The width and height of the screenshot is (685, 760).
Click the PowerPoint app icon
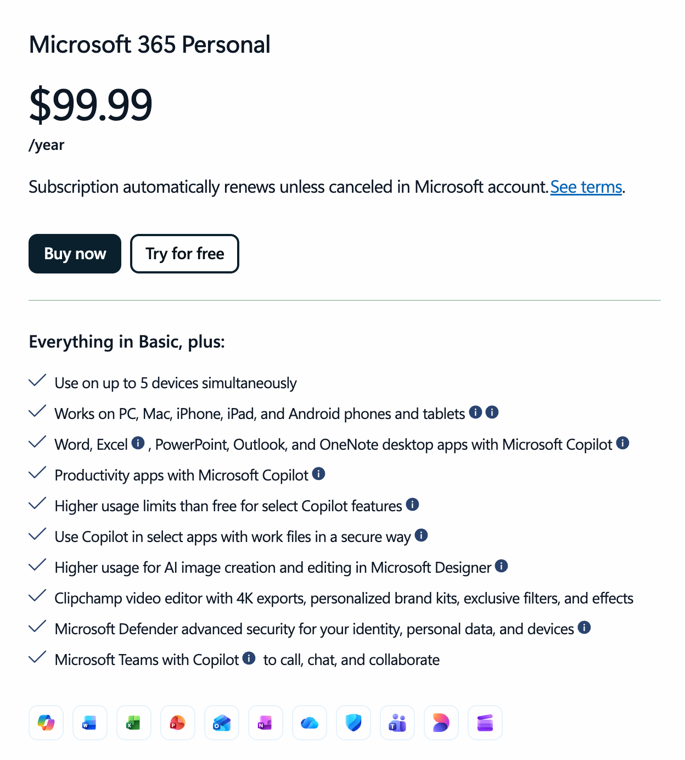[178, 723]
